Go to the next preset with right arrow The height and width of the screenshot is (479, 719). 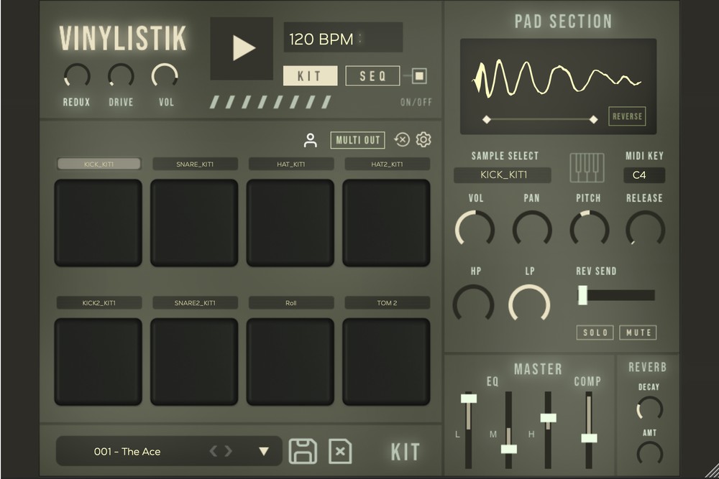click(x=229, y=451)
